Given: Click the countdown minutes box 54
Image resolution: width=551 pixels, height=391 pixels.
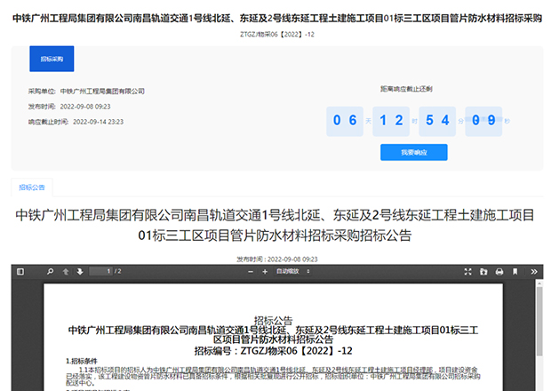Looking at the screenshot, I should pyautogui.click(x=437, y=121).
